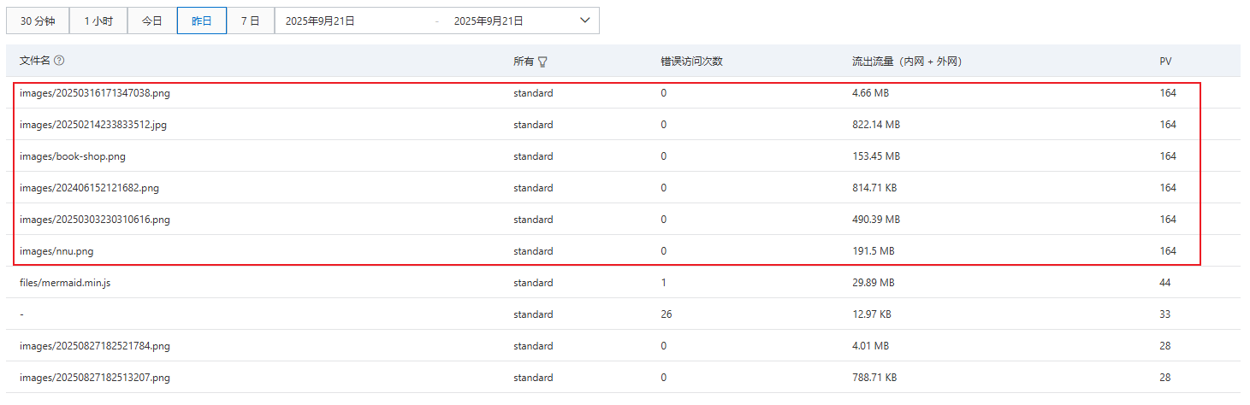The width and height of the screenshot is (1250, 405).
Task: Open the filter icon next to 所有
Action: pos(542,62)
